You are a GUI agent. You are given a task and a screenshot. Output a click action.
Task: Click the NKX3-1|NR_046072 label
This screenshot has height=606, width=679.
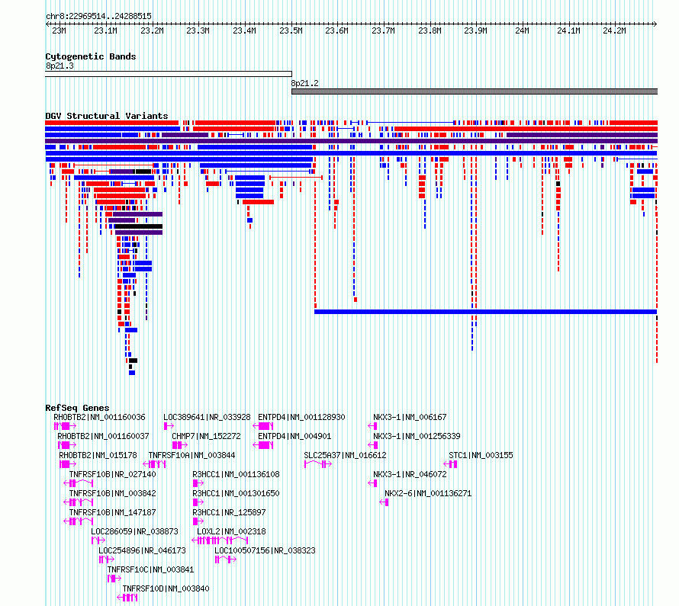click(410, 474)
